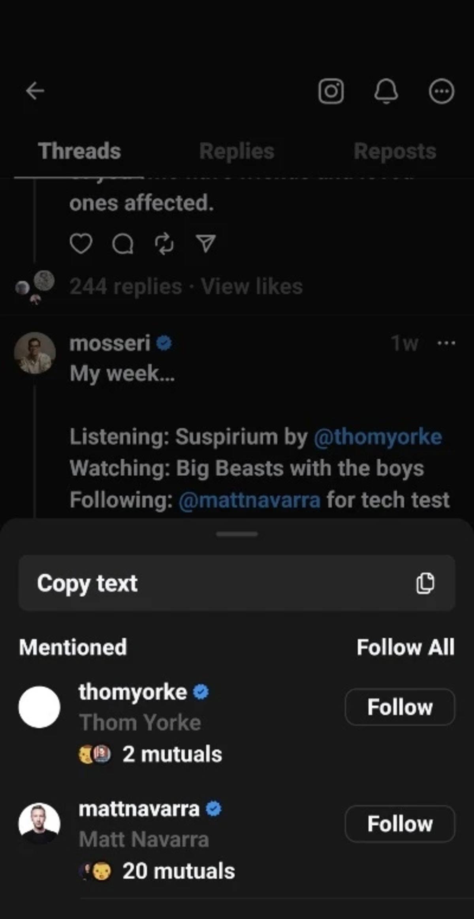Follow mattnavarra
The image size is (474, 919).
click(x=400, y=824)
